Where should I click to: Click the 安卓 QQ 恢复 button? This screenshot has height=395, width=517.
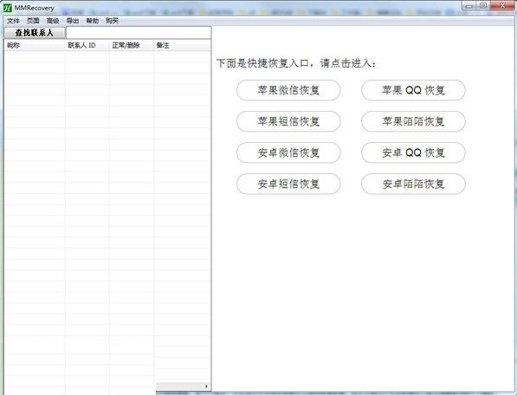(413, 152)
